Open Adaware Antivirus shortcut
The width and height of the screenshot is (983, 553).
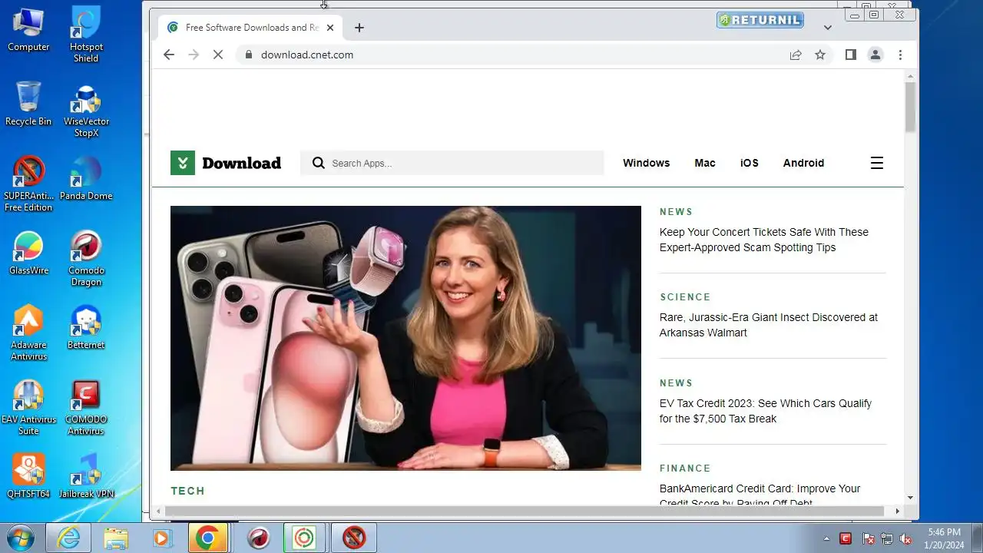(28, 333)
